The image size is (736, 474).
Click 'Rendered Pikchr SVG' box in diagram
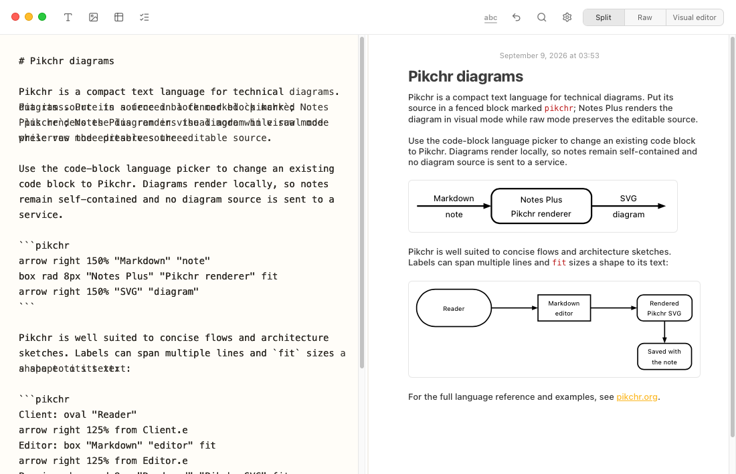coord(664,308)
